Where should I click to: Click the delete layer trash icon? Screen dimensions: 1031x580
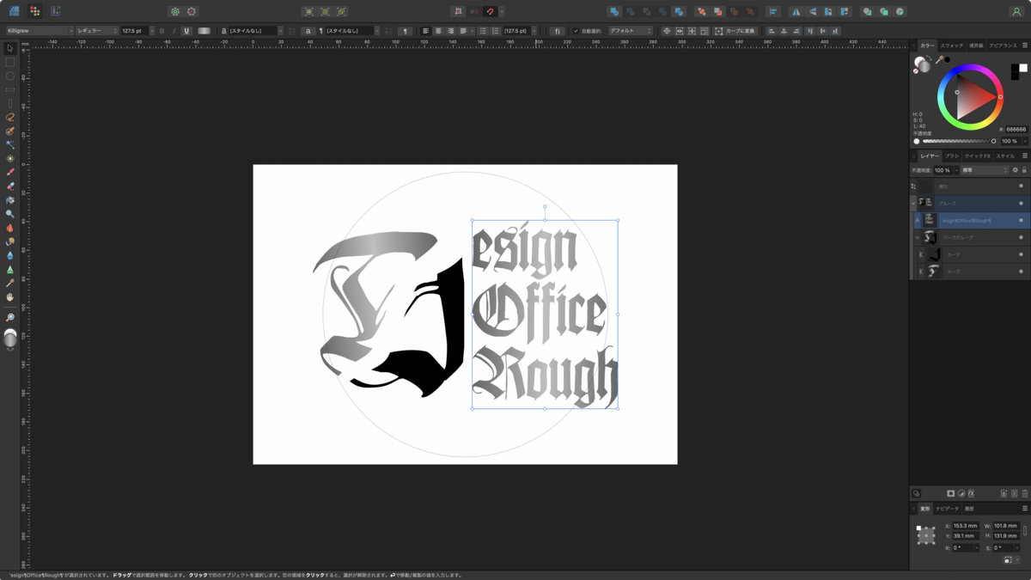pos(1024,494)
